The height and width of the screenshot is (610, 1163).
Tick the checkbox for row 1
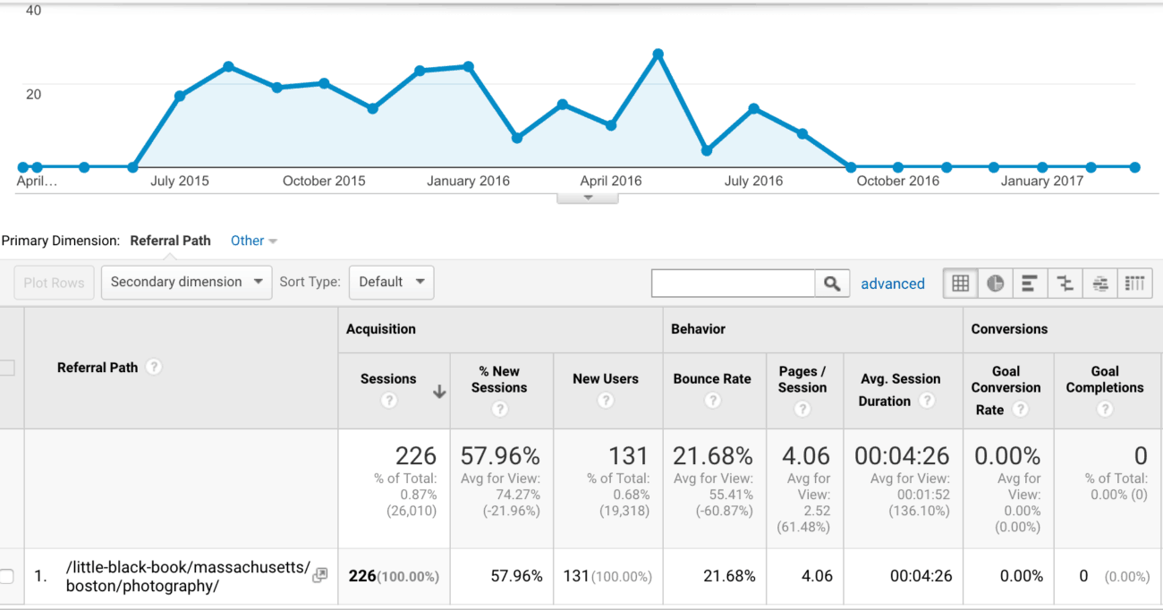pos(6,576)
